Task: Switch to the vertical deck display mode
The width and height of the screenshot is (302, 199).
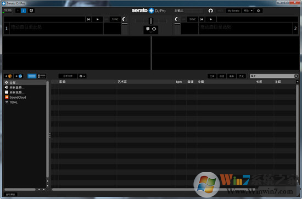Action: pyautogui.click(x=18, y=10)
